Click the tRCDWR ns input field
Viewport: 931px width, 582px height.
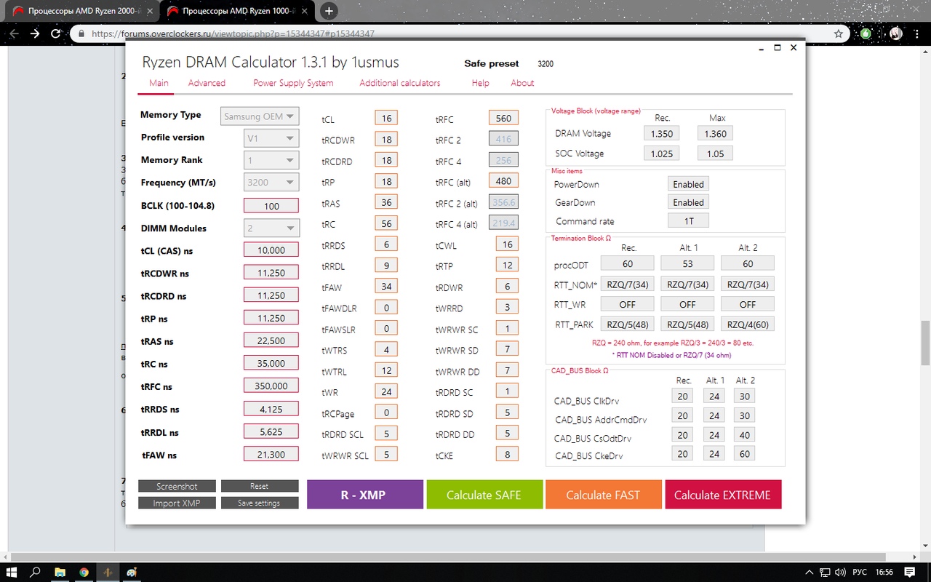point(271,274)
